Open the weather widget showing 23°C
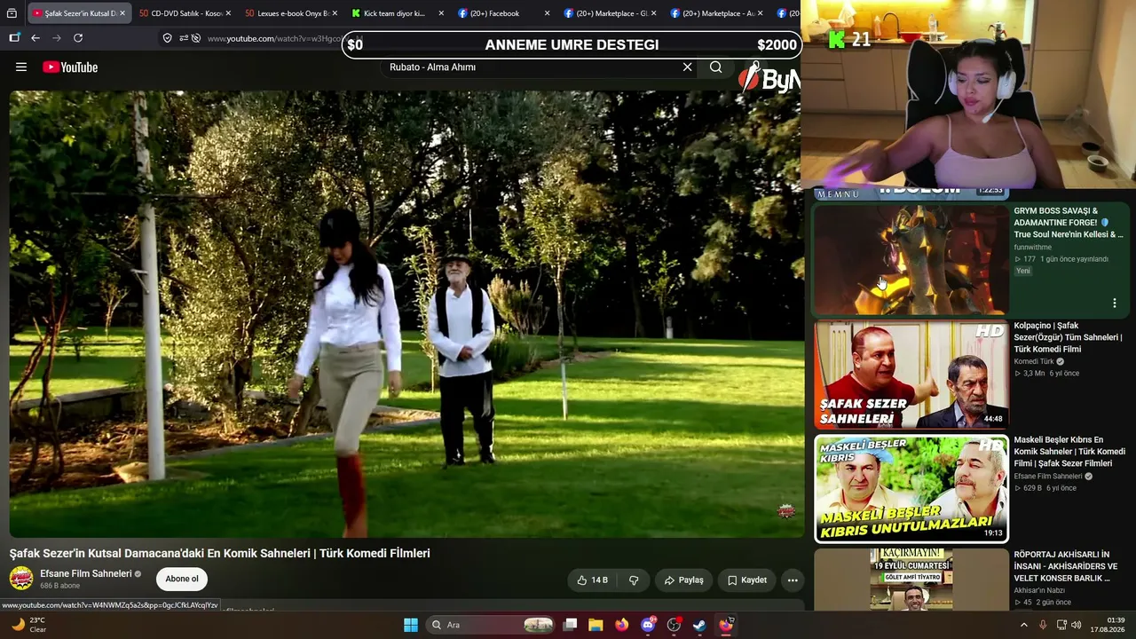This screenshot has width=1136, height=639. (28, 625)
